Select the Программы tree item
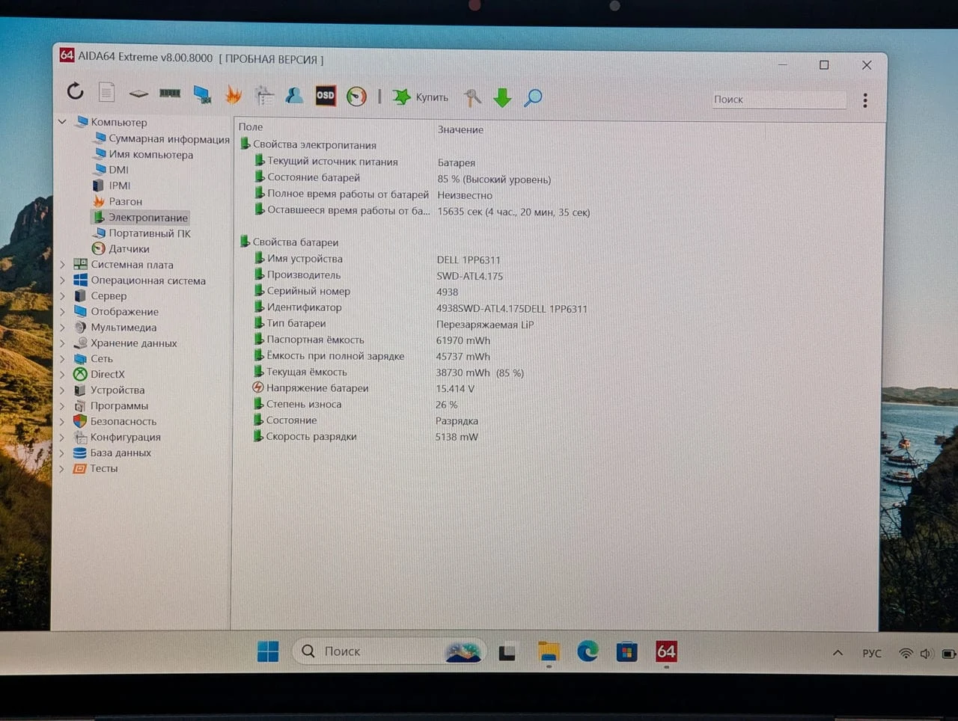 (x=119, y=405)
